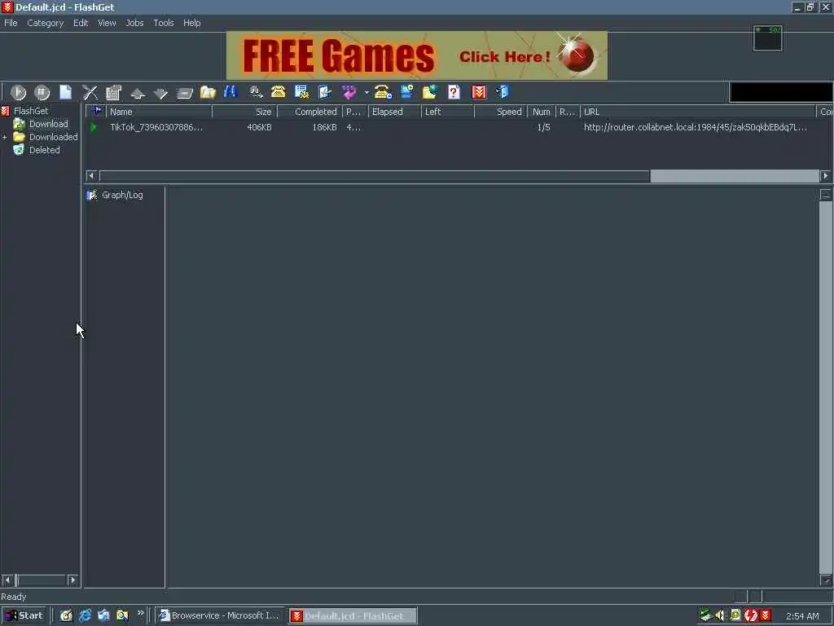Viewport: 834px width, 626px height.
Task: Open the dropdown arrow beside purple icon
Action: [x=367, y=93]
